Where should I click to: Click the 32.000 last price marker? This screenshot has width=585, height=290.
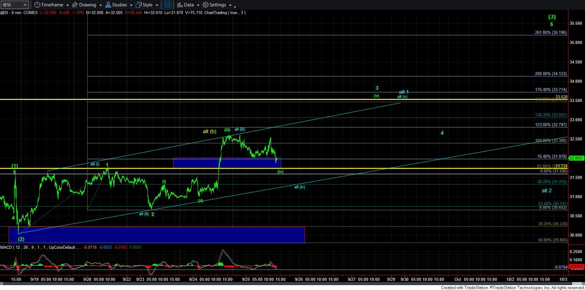click(576, 158)
